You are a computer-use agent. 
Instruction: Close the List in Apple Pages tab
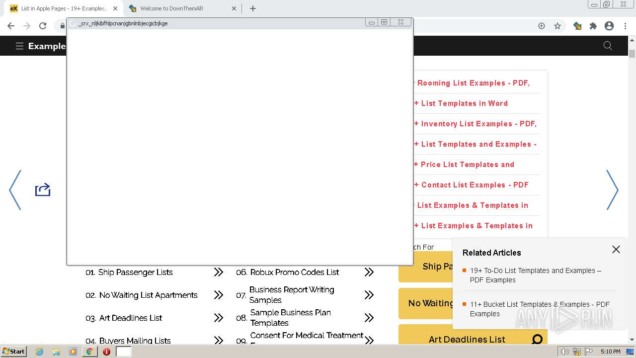(115, 8)
